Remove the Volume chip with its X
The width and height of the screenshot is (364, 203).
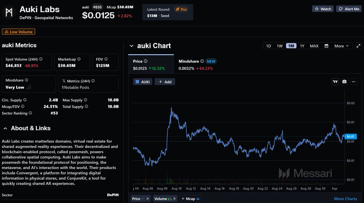174,199
